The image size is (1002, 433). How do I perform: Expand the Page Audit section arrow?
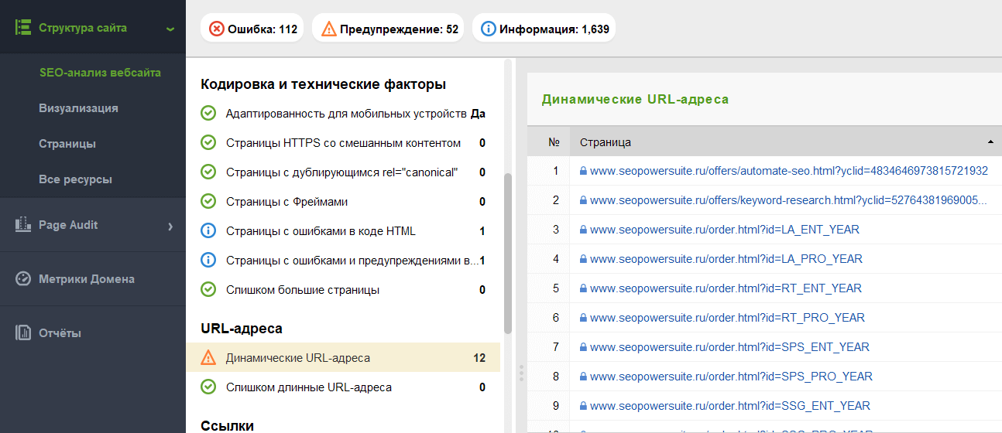click(170, 226)
